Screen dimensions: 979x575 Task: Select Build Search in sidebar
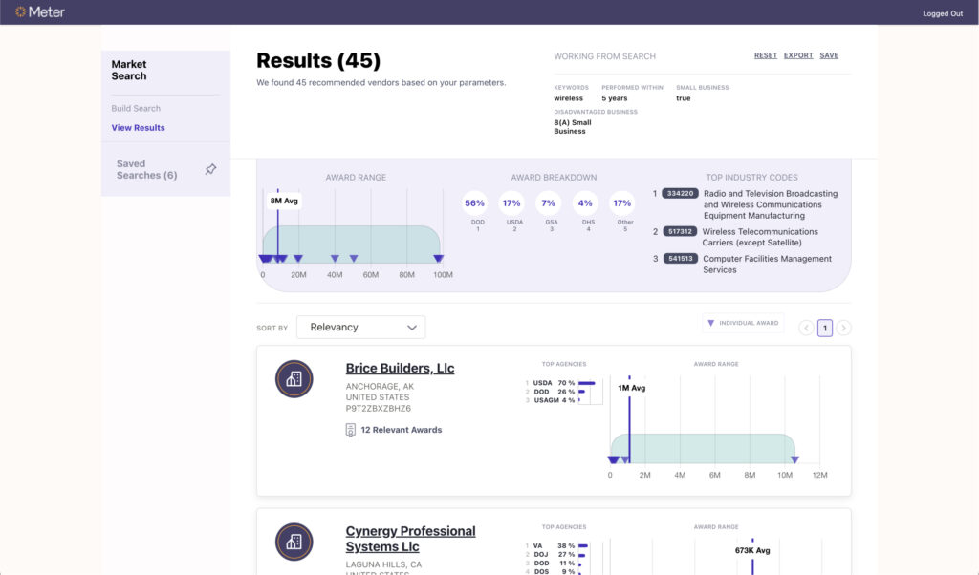pos(136,108)
